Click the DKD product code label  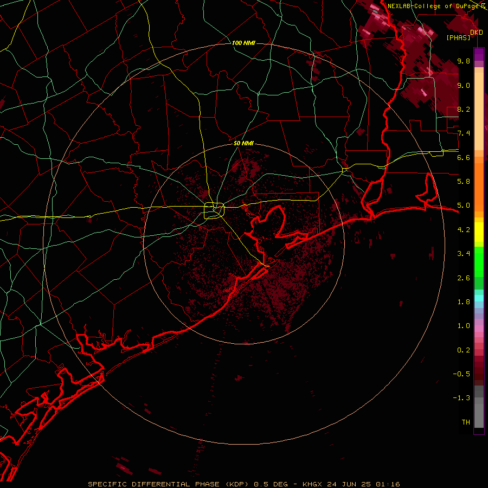[x=476, y=33]
